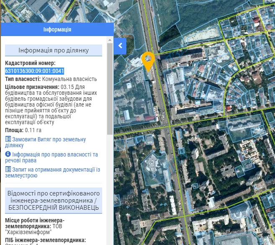Click the document icon beside Замовити Витяг
The width and height of the screenshot is (275, 245).
click(8, 139)
